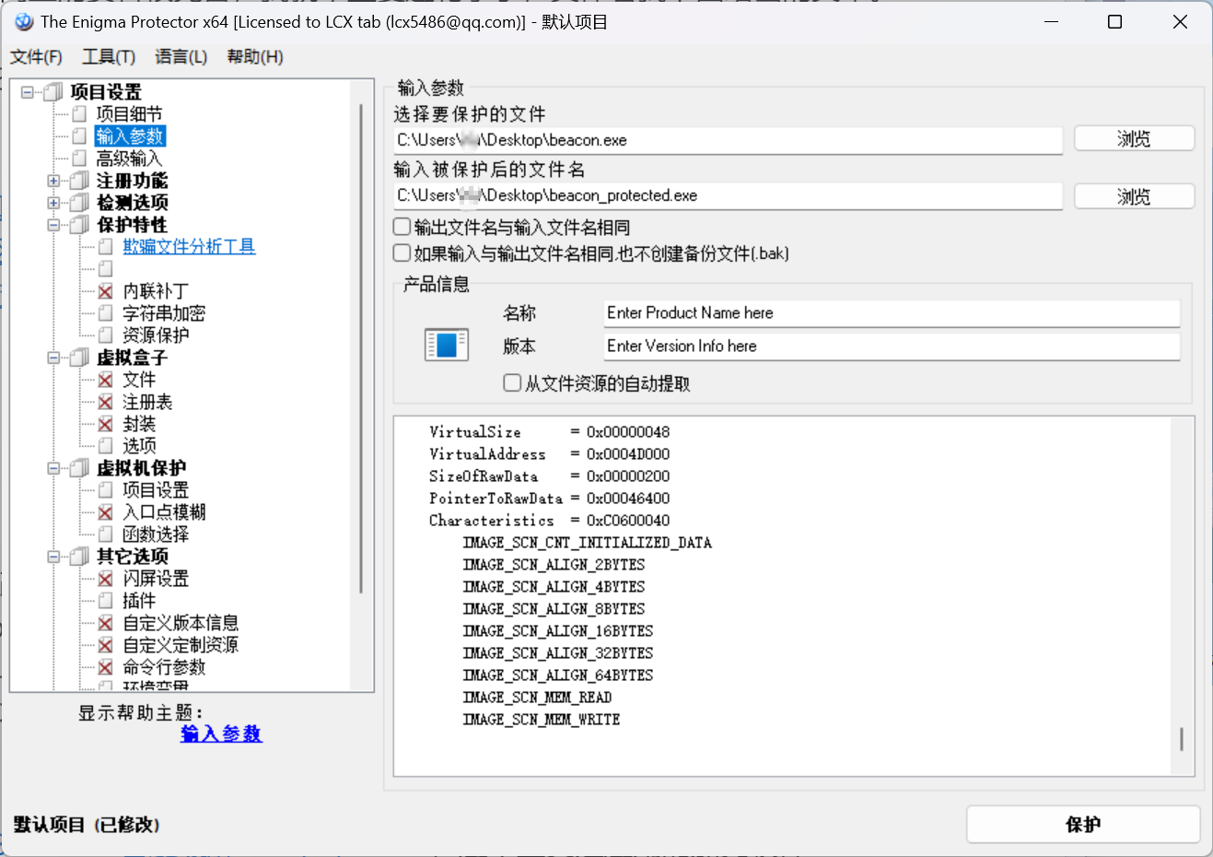The width and height of the screenshot is (1213, 857).
Task: Toggle the no .bak backup file checkbox
Action: pos(402,253)
